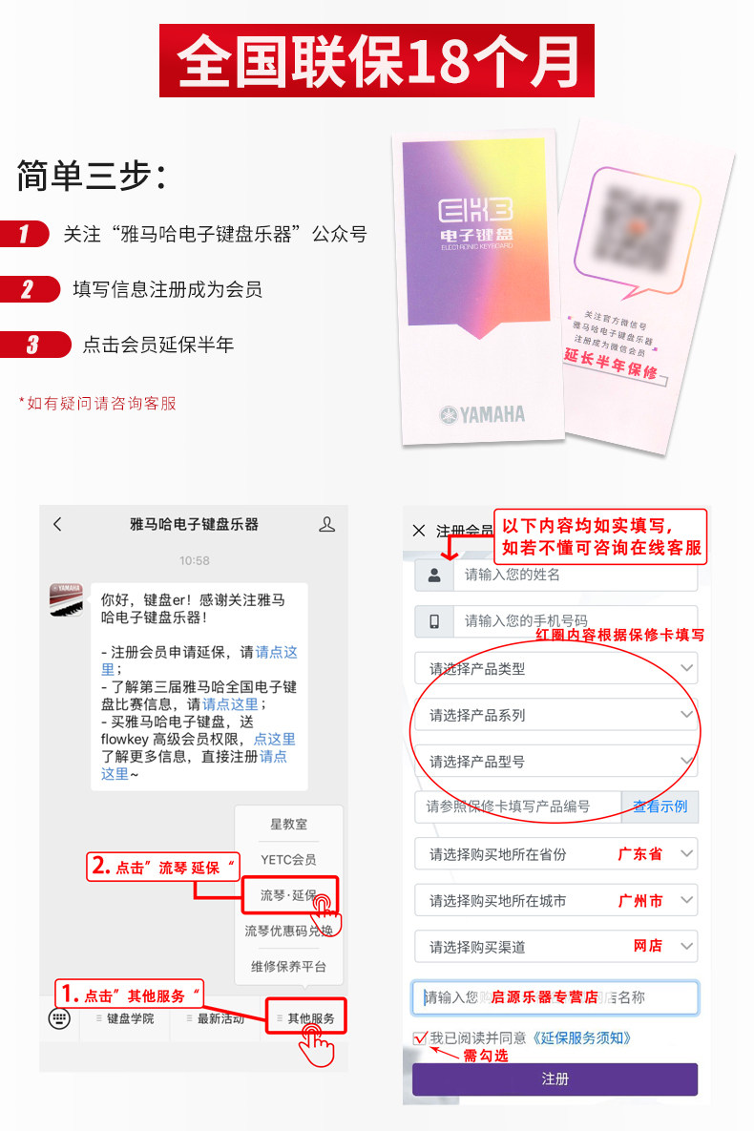Open the 键盘学院 bottom menu
Image resolution: width=754 pixels, height=1131 pixels.
click(125, 1017)
